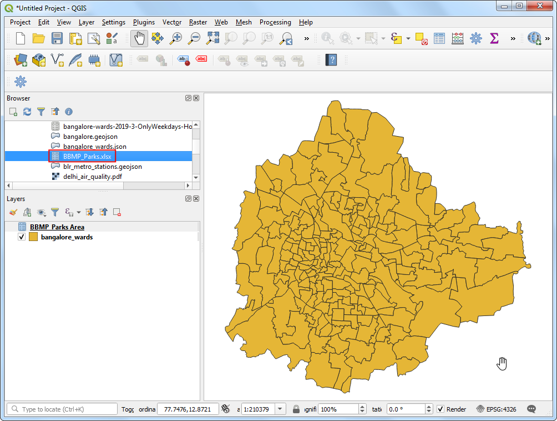Enable the Filter Legend in Layers panel
Image resolution: width=557 pixels, height=421 pixels.
click(54, 212)
